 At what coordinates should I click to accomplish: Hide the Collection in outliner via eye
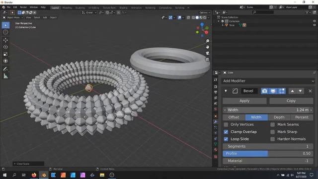click(315, 21)
